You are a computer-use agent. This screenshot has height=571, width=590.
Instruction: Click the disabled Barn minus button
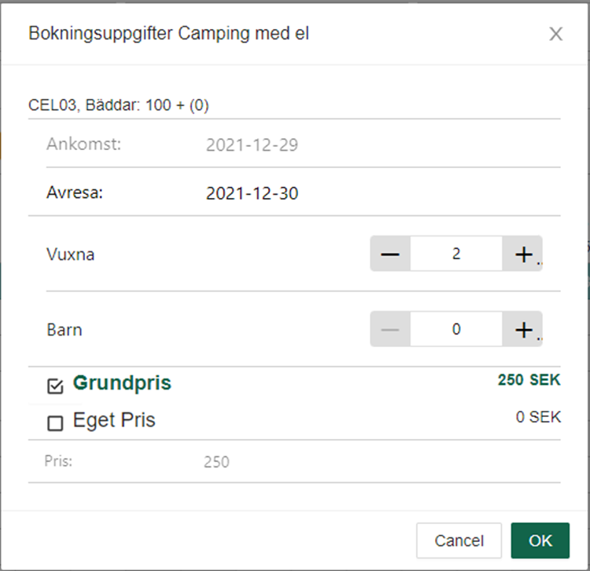pos(390,329)
